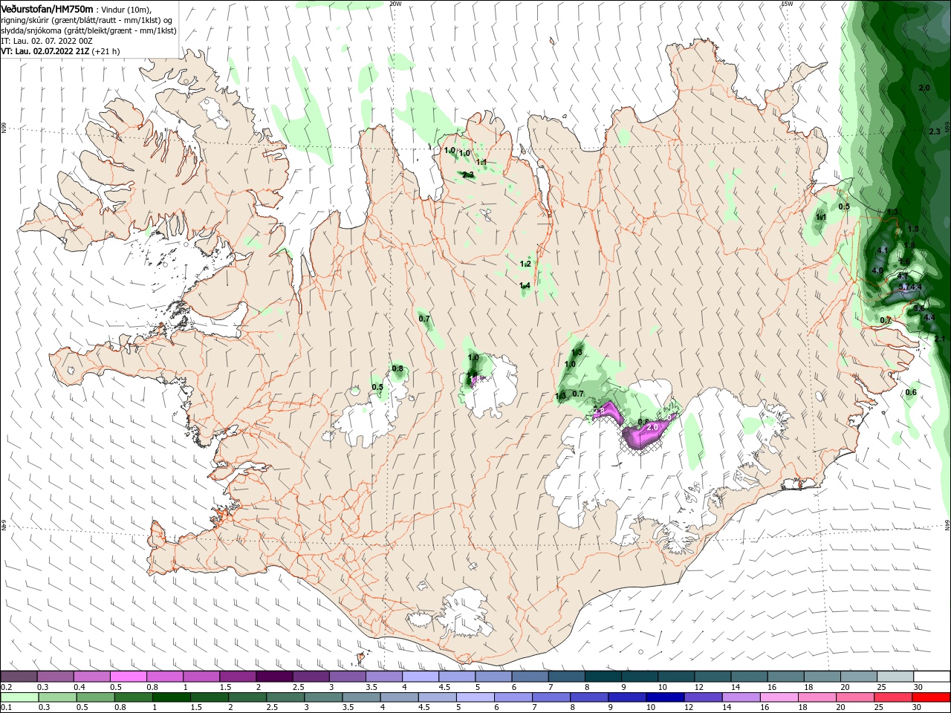Select dark teal 8 swatch in upper legend
Screen dimensions: 951x713
[603, 677]
